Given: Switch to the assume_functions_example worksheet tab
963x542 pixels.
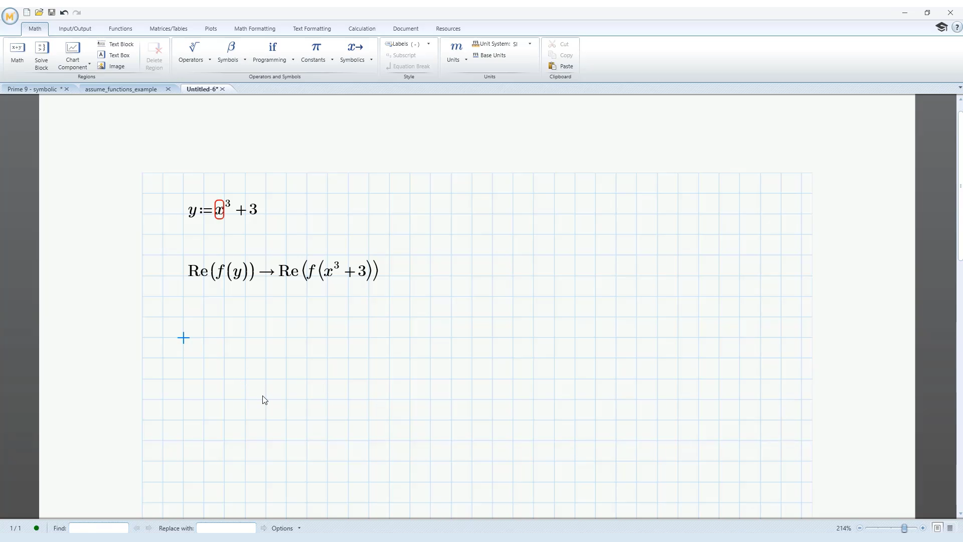Looking at the screenshot, I should pyautogui.click(x=121, y=89).
